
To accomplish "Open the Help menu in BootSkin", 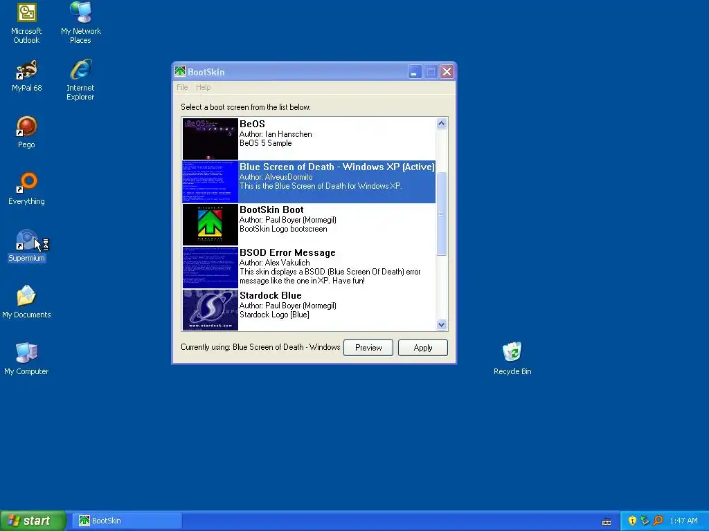I will click(203, 87).
